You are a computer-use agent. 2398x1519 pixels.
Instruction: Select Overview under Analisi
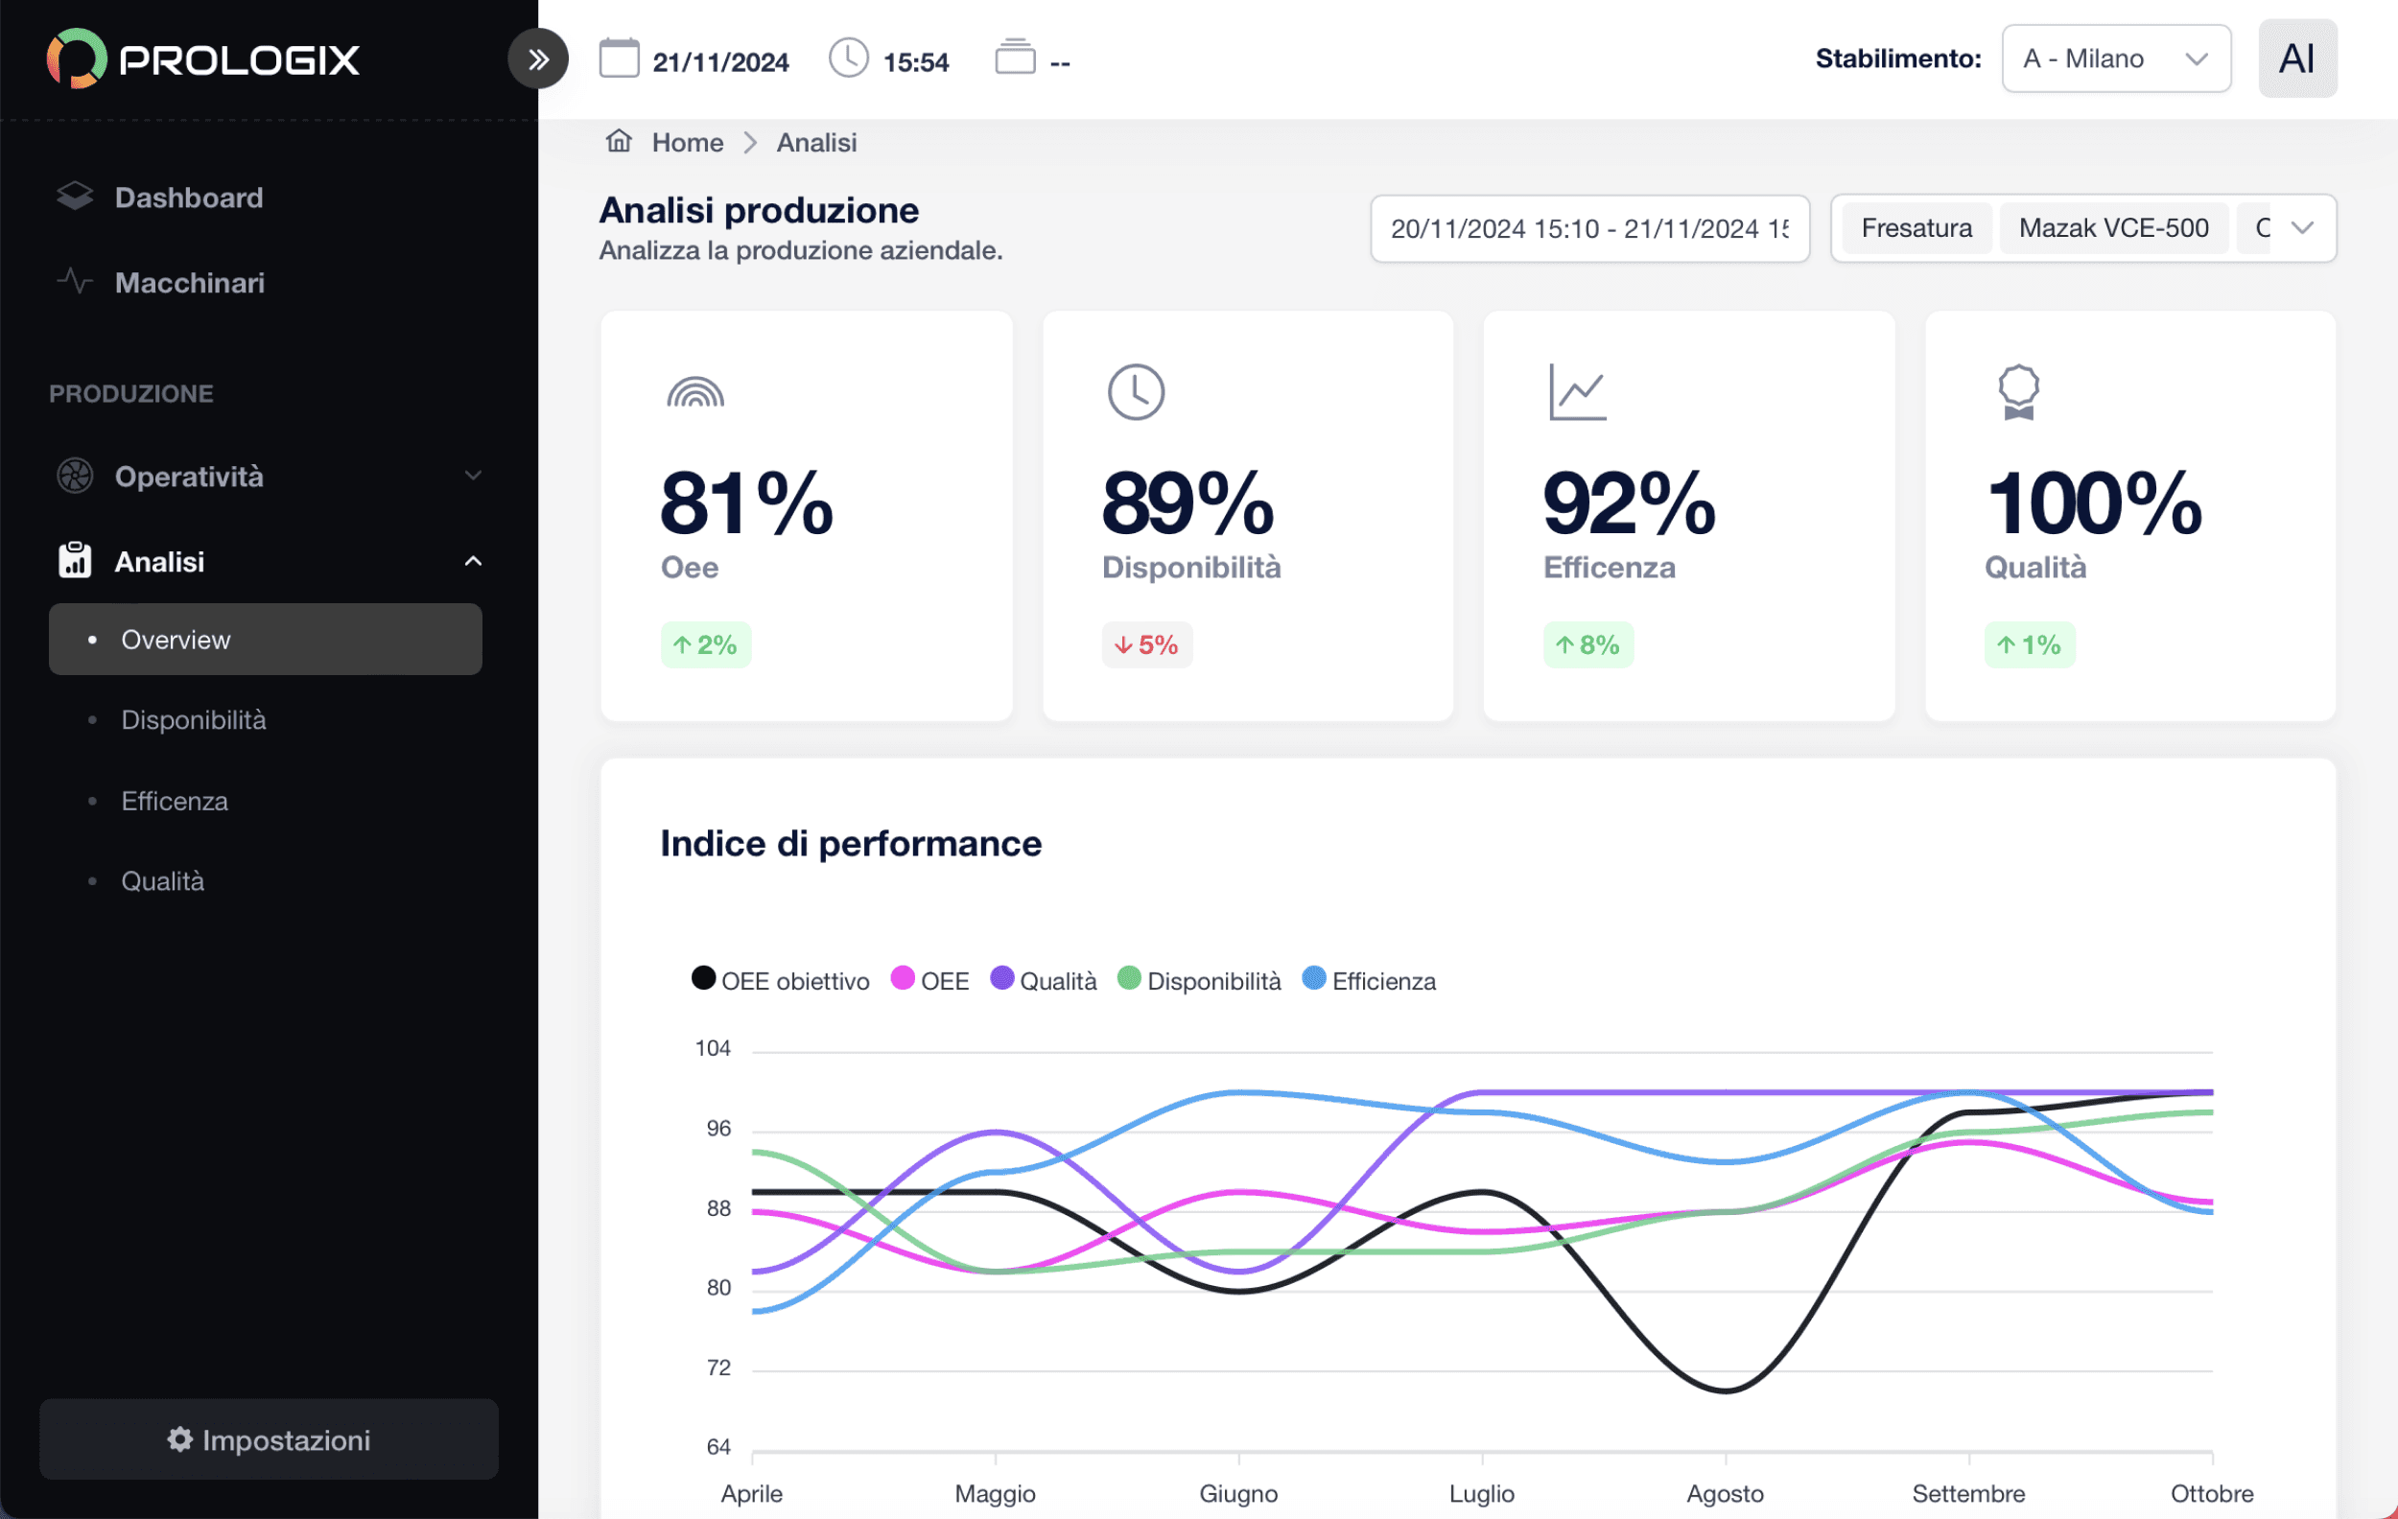pos(265,639)
